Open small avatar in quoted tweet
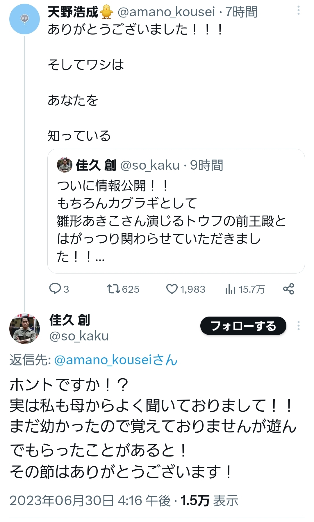Viewport: 314px width, 522px height. pyautogui.click(x=65, y=165)
